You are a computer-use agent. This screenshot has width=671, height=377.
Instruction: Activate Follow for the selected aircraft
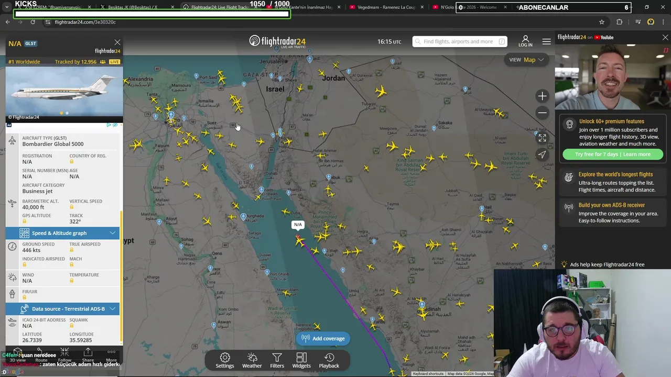(x=64, y=355)
